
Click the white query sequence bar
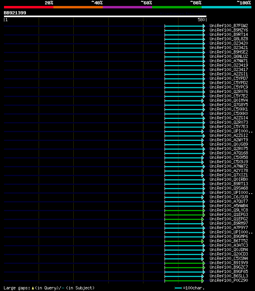[105, 16]
